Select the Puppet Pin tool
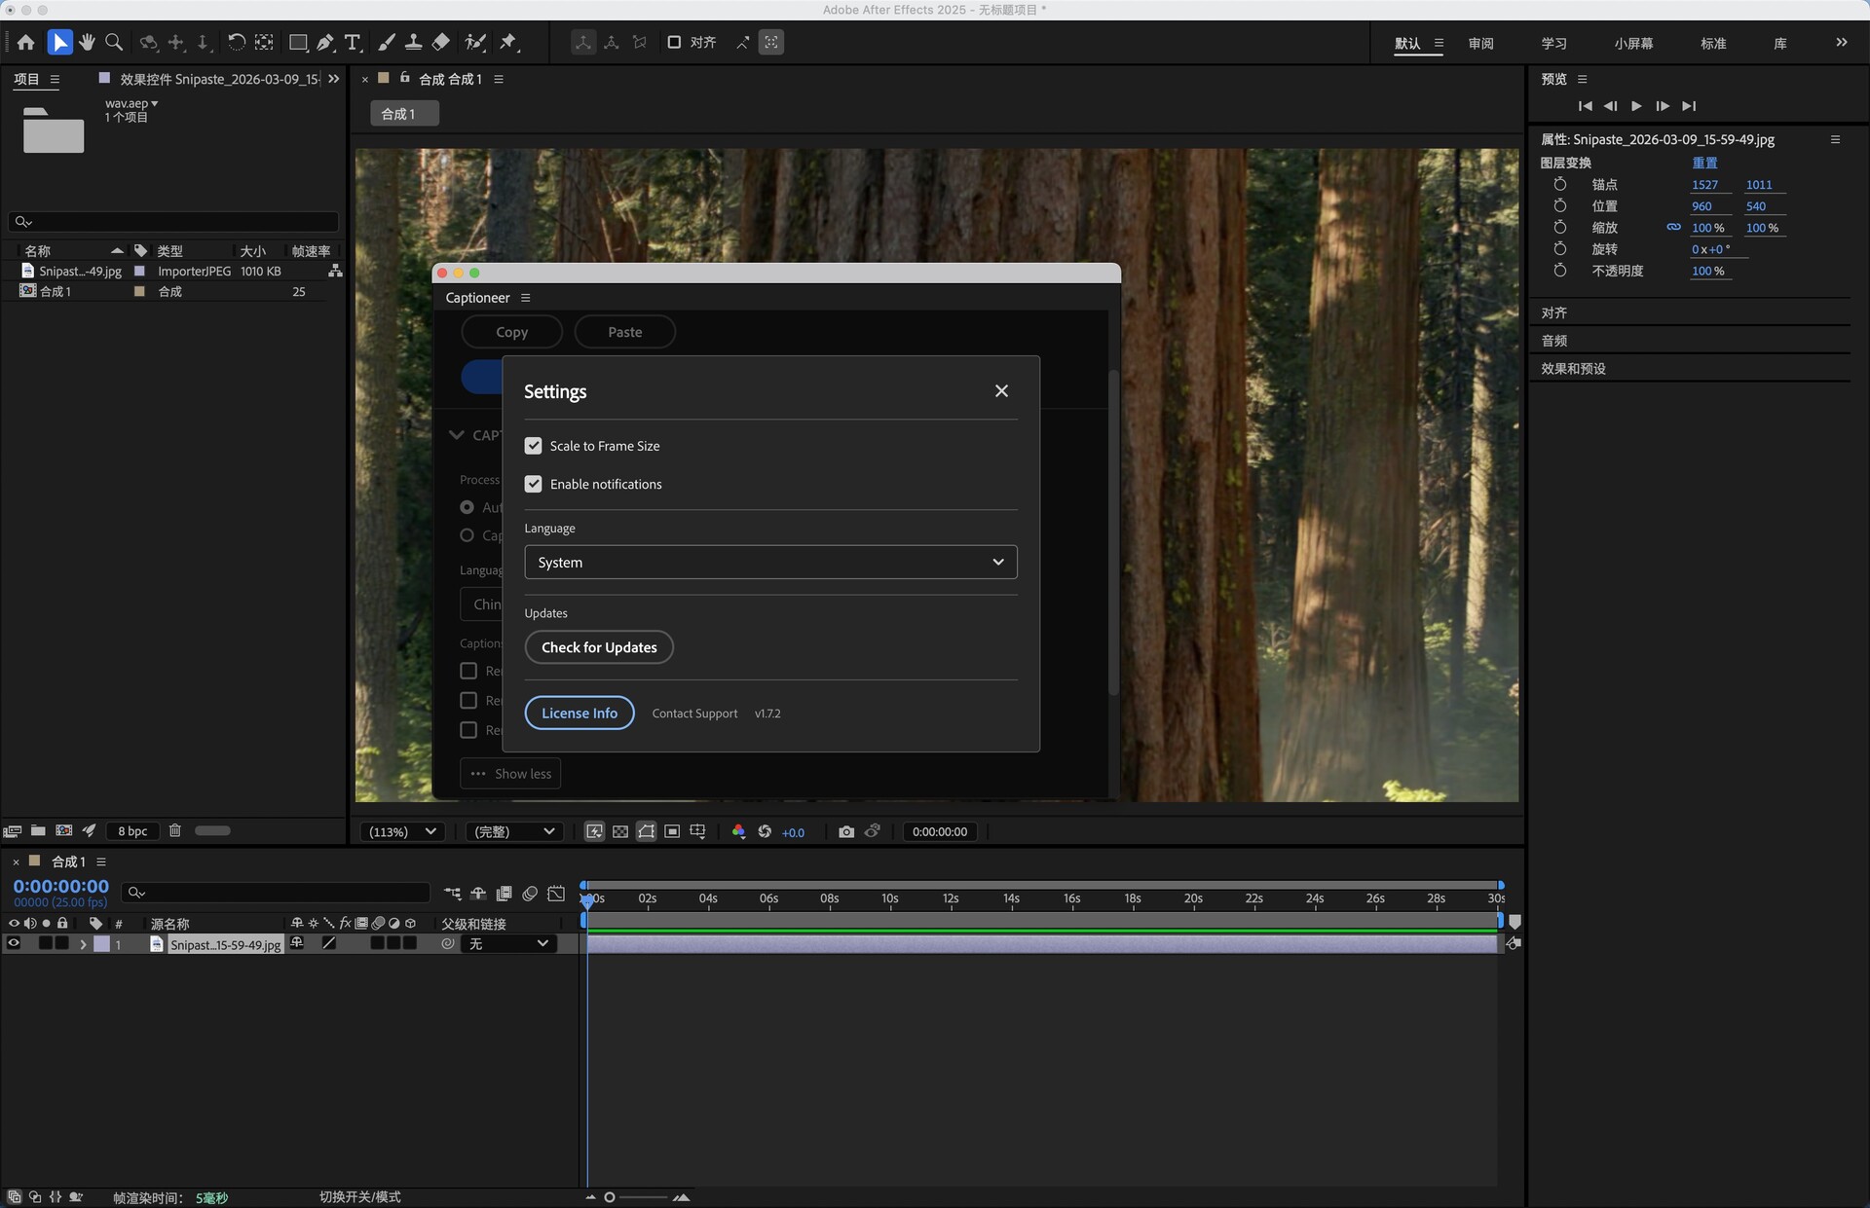Screen dimensions: 1870x1208 click(x=508, y=43)
